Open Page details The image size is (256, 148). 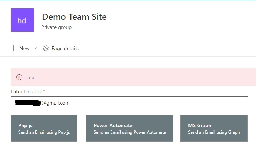(x=65, y=48)
